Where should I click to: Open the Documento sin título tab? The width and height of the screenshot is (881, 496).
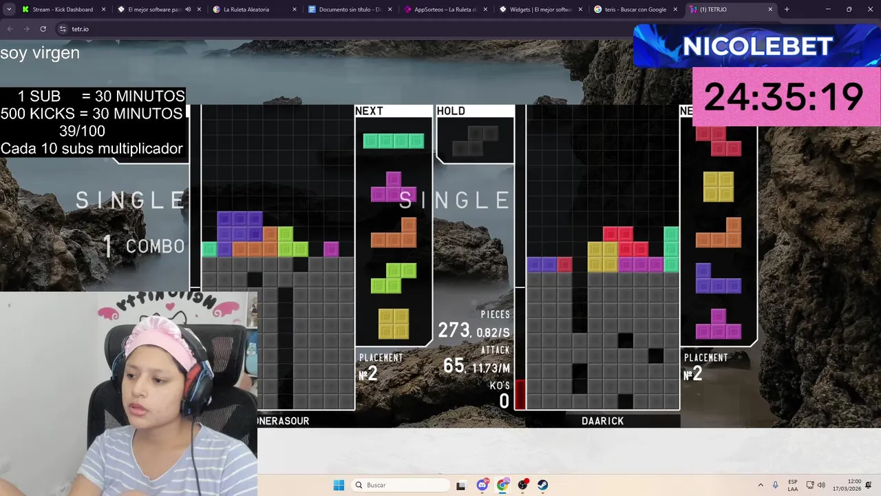click(x=350, y=10)
